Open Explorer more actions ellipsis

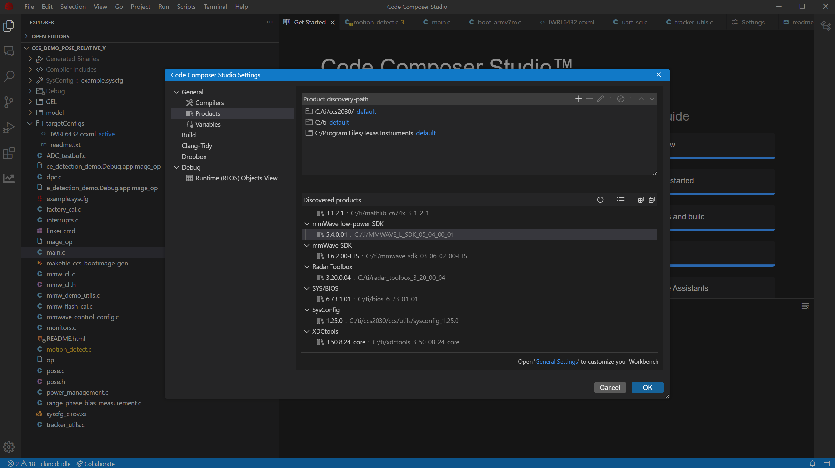click(x=270, y=22)
